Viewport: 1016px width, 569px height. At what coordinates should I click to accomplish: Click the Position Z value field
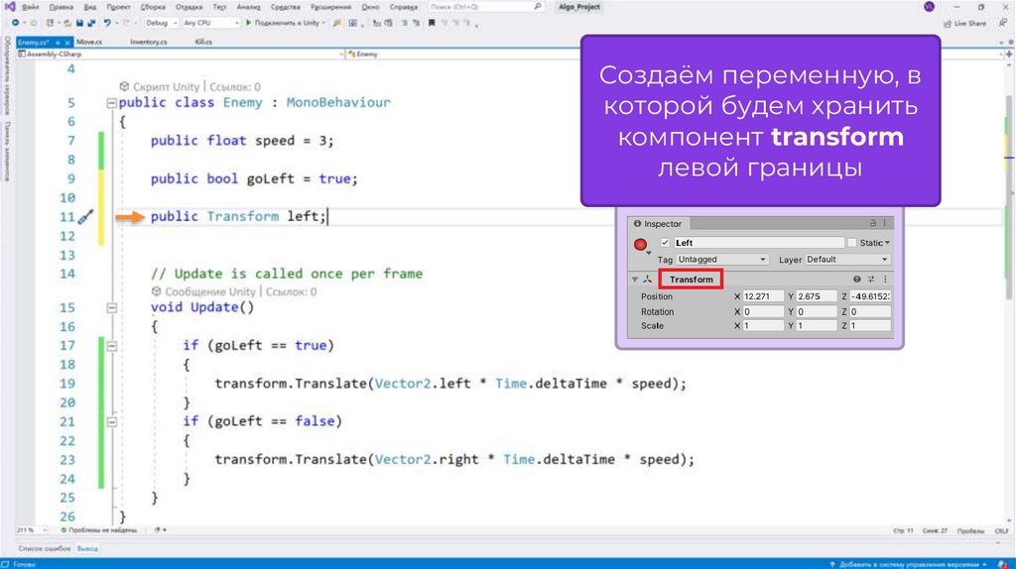click(x=870, y=296)
